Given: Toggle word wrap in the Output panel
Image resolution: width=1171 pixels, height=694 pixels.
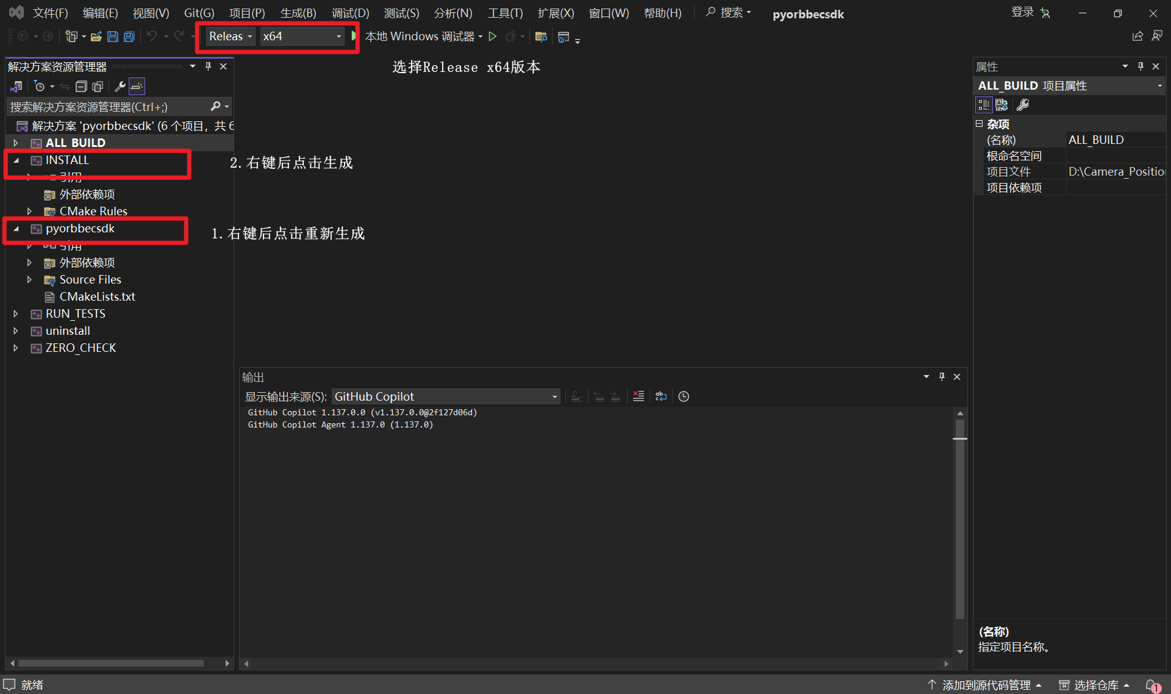Looking at the screenshot, I should pyautogui.click(x=661, y=396).
